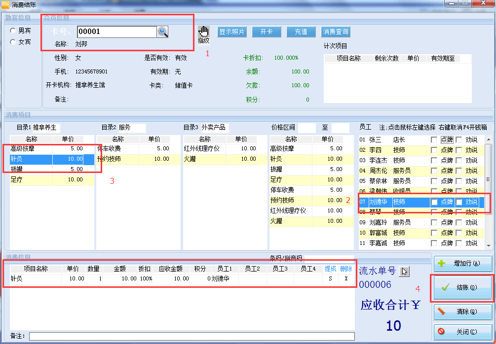Select 足疗 in the price range list

point(311,179)
